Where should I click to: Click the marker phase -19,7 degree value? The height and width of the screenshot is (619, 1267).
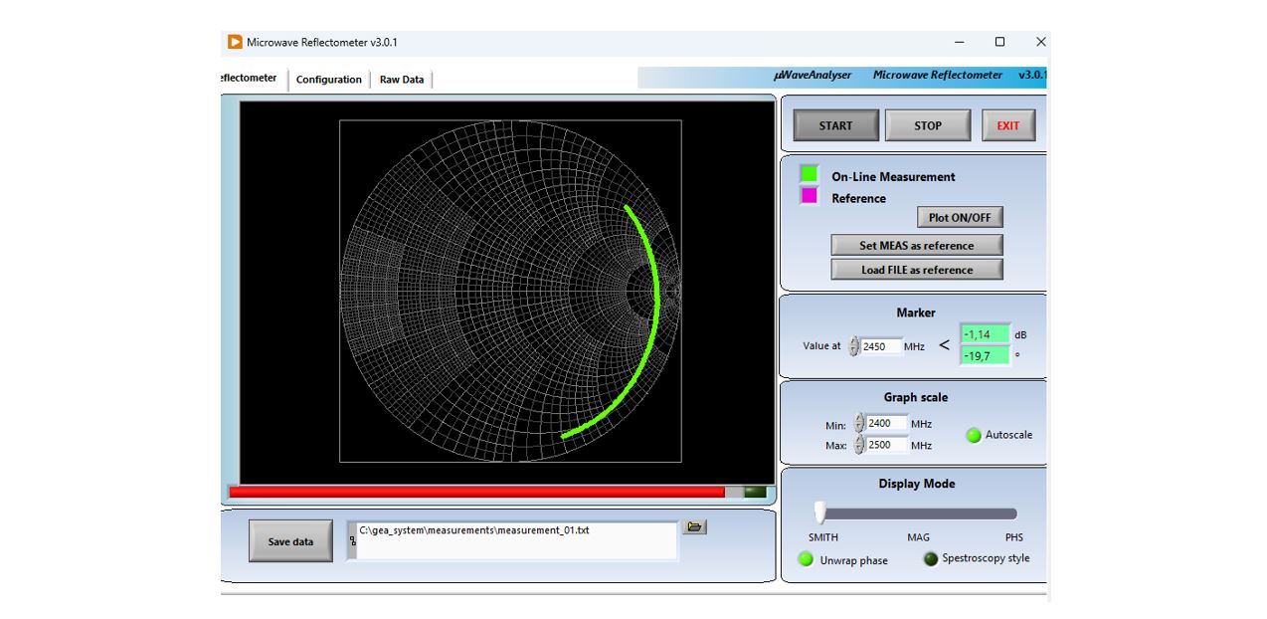(x=985, y=355)
